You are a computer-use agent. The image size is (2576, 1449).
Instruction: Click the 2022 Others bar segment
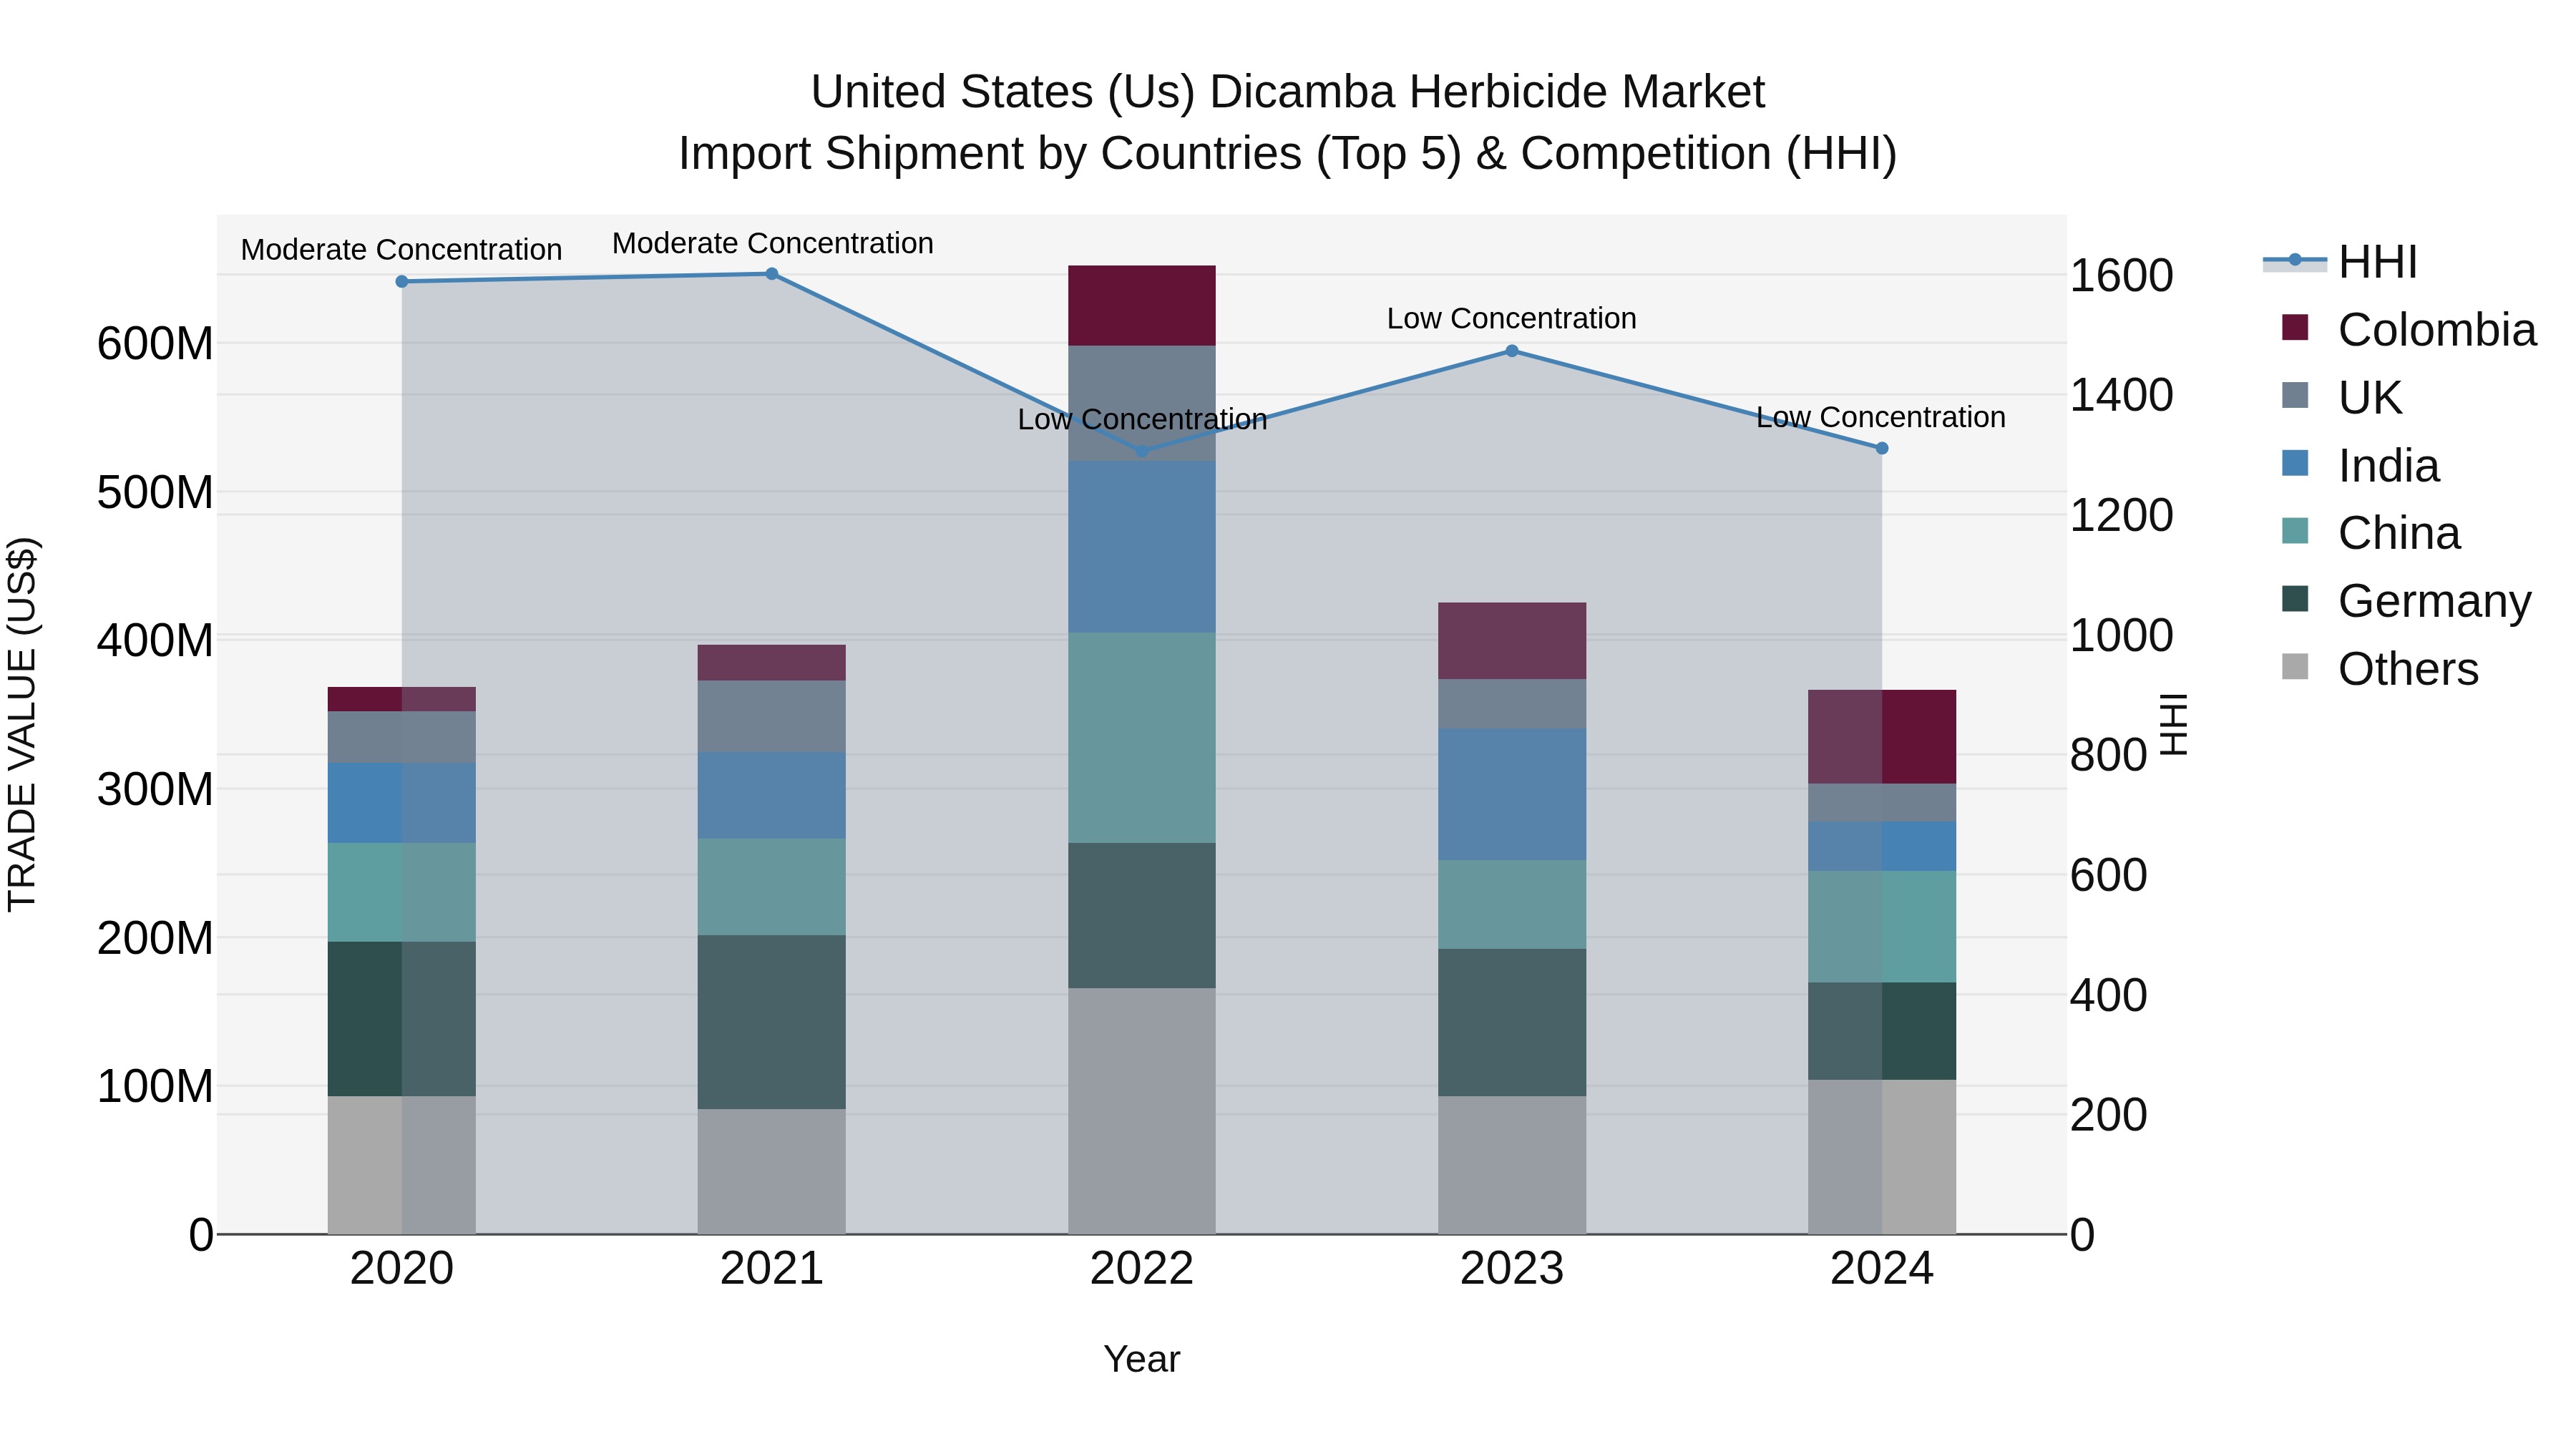[x=1142, y=1111]
